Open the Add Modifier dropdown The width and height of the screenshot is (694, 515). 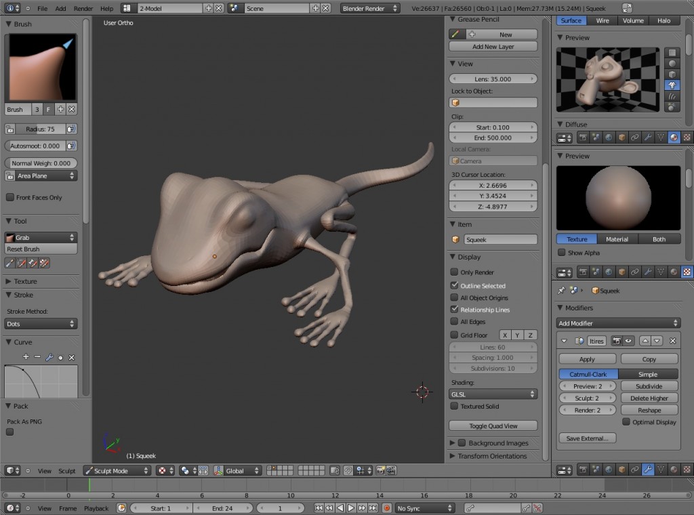click(618, 323)
